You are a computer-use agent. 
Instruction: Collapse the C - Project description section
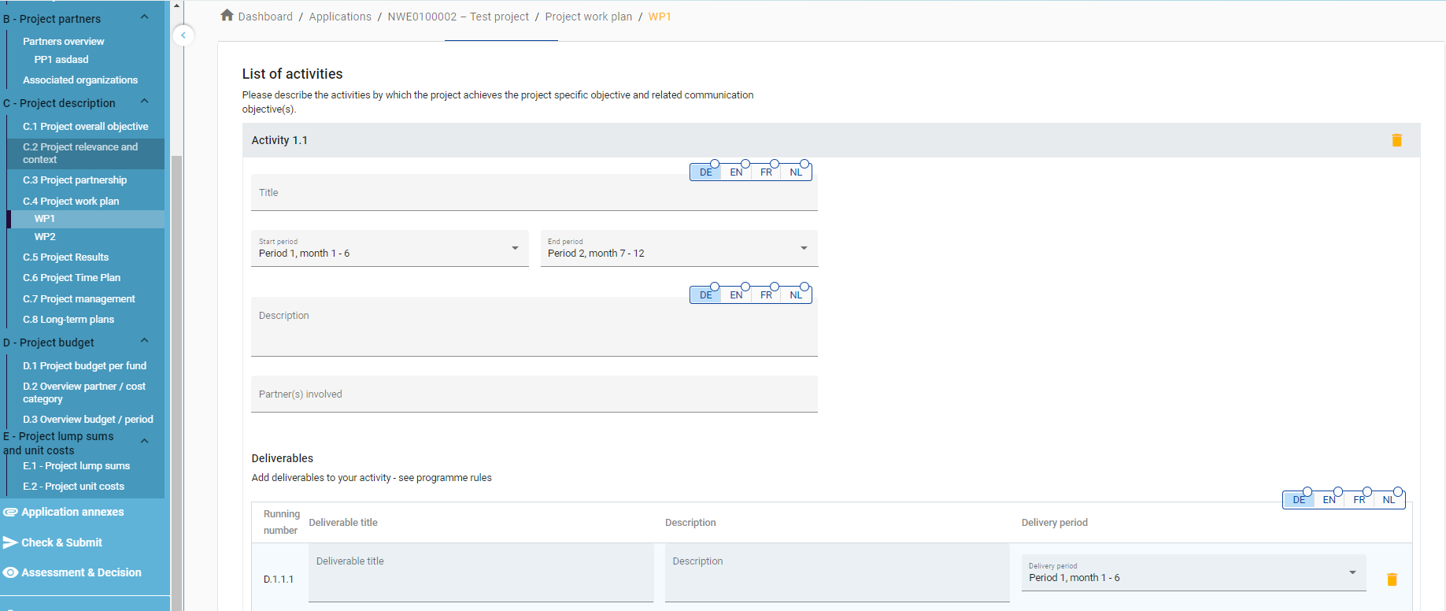144,102
